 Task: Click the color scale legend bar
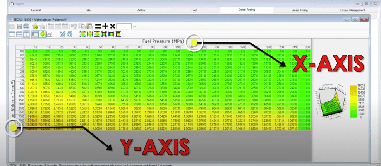coord(353,101)
